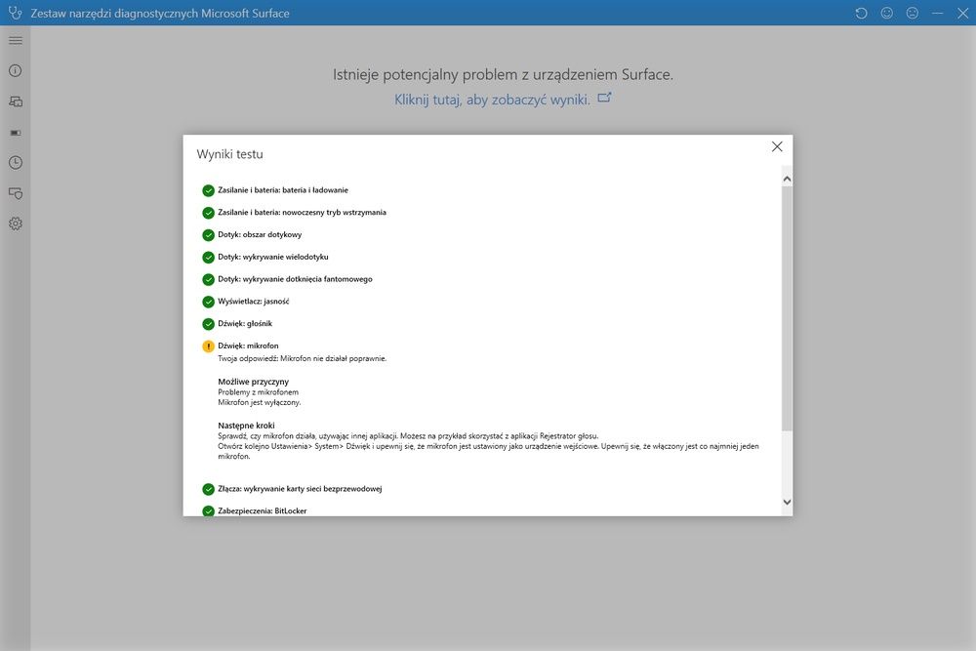This screenshot has width=976, height=651.
Task: Click the scroll-up arrow in the results dialog
Action: 787,180
